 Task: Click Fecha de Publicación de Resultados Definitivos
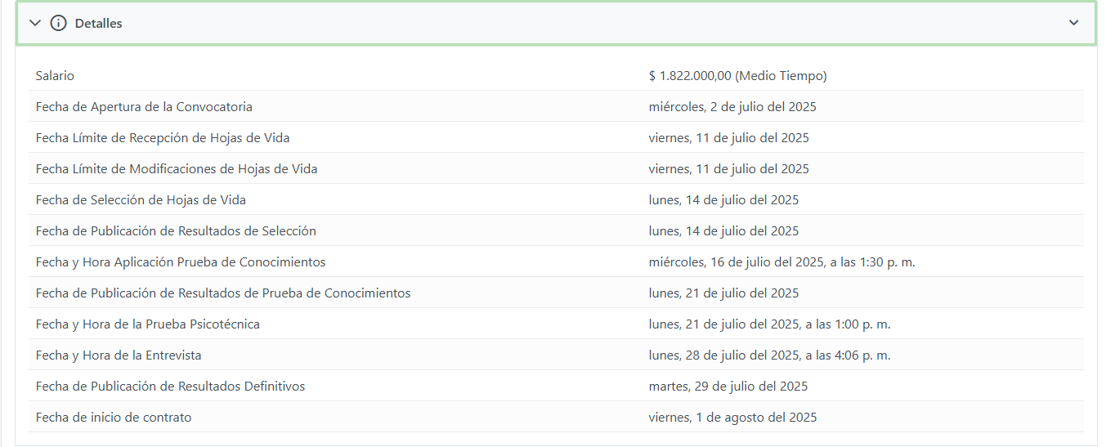tap(170, 387)
